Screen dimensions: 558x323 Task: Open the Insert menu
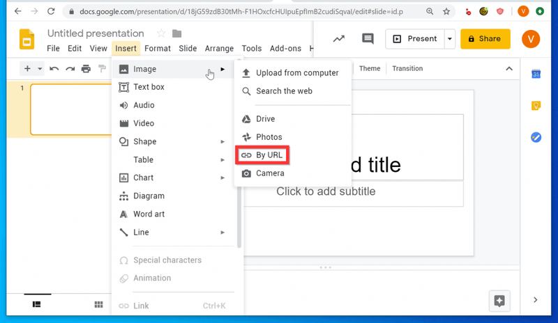[x=126, y=48]
